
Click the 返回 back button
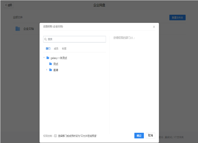(x=8, y=5)
